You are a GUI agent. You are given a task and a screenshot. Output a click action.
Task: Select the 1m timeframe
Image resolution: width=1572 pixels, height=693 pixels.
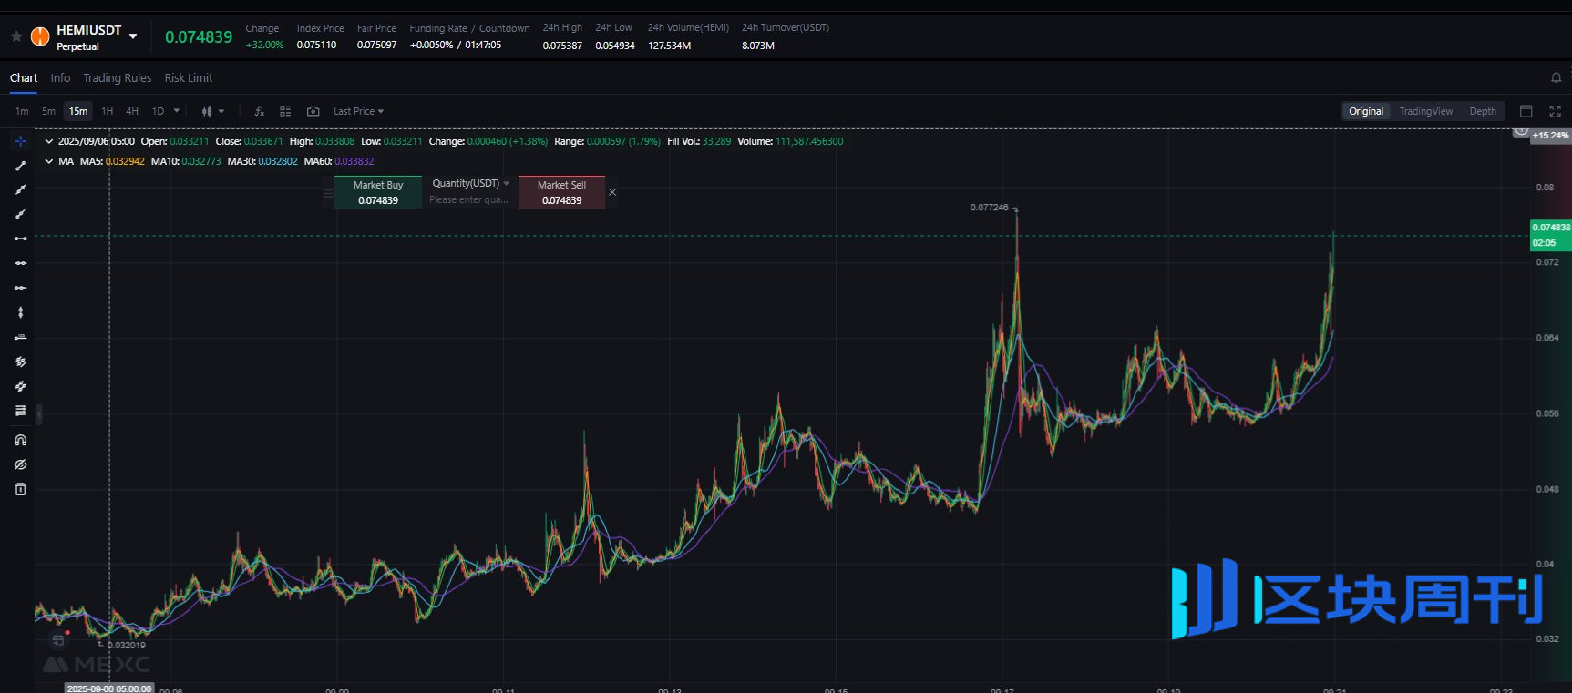pyautogui.click(x=22, y=111)
